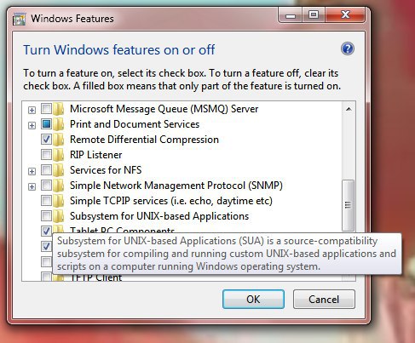Maximize the Windows Features window
415x343 pixels.
pos(314,14)
